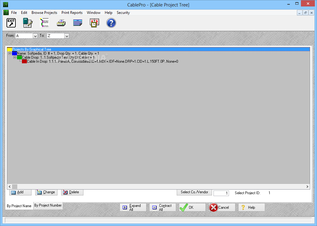Click the yellow Projects By Graphical Tree icon
The image size is (317, 226).
tap(10, 49)
